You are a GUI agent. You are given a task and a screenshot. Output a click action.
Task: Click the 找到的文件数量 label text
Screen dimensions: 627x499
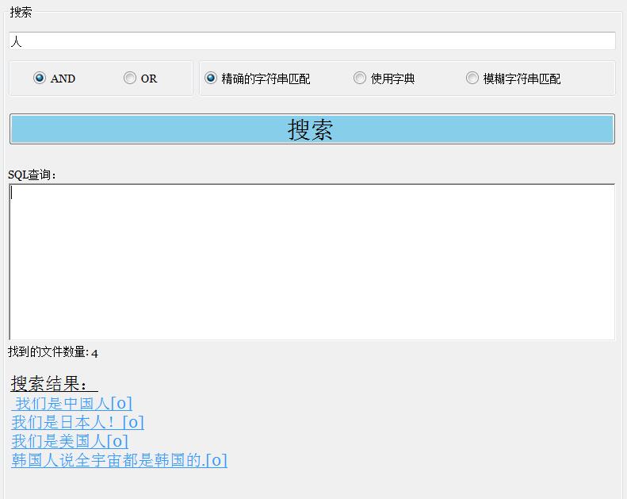(x=48, y=352)
